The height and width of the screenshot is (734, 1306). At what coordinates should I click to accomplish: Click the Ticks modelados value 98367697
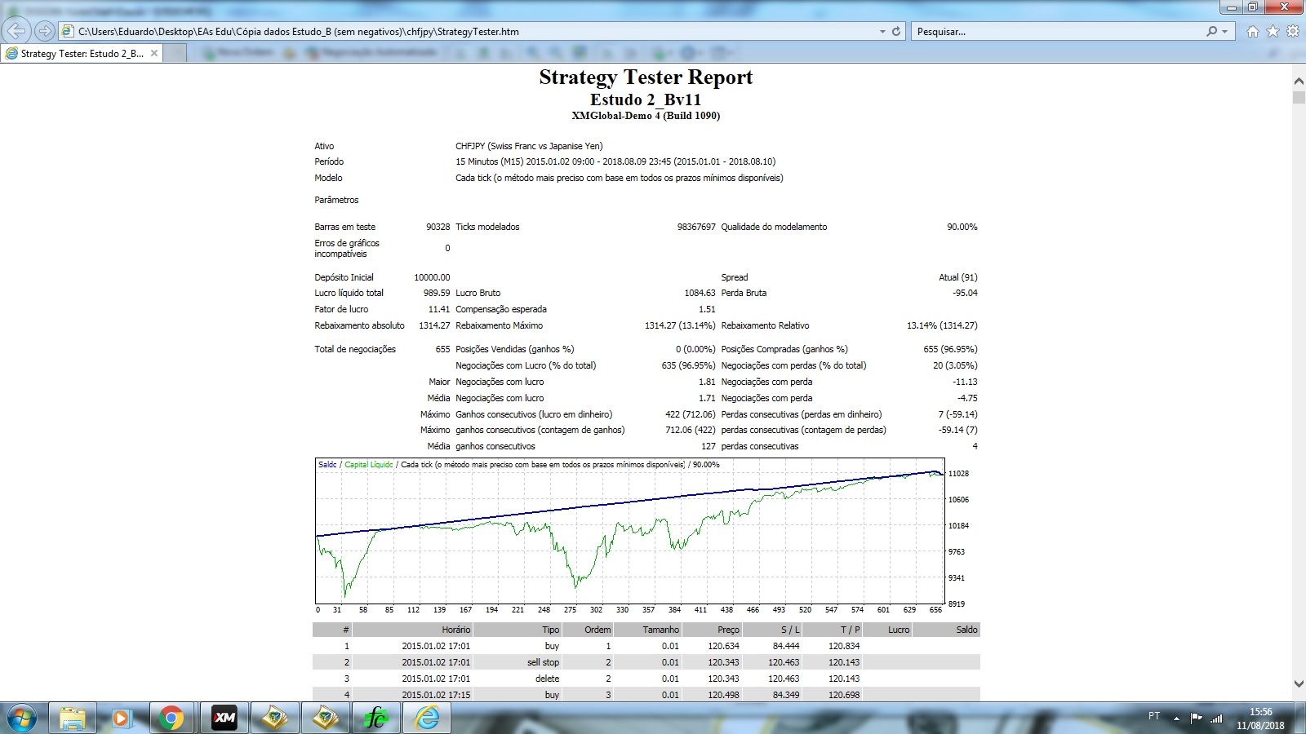(x=696, y=227)
